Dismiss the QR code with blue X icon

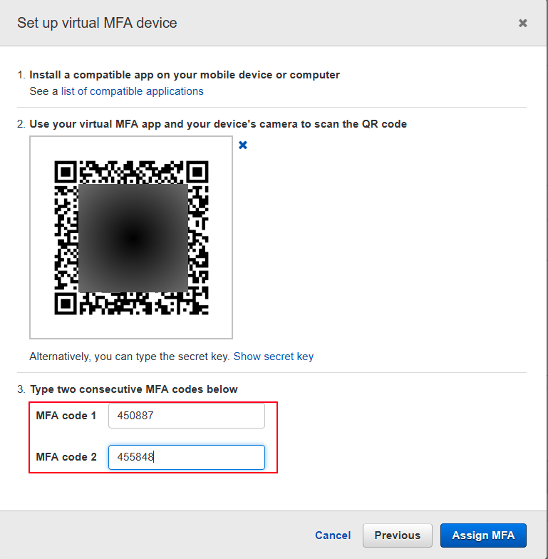pos(242,145)
